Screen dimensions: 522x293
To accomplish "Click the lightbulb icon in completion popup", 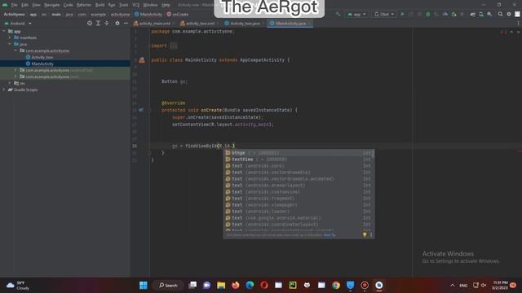I will 365,234.
